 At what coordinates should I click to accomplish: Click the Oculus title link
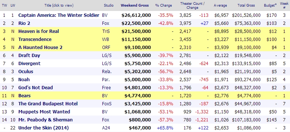(26, 71)
